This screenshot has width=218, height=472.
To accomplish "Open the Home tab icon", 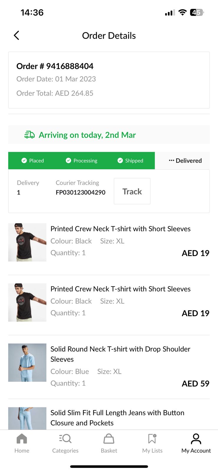I will (x=22, y=439).
